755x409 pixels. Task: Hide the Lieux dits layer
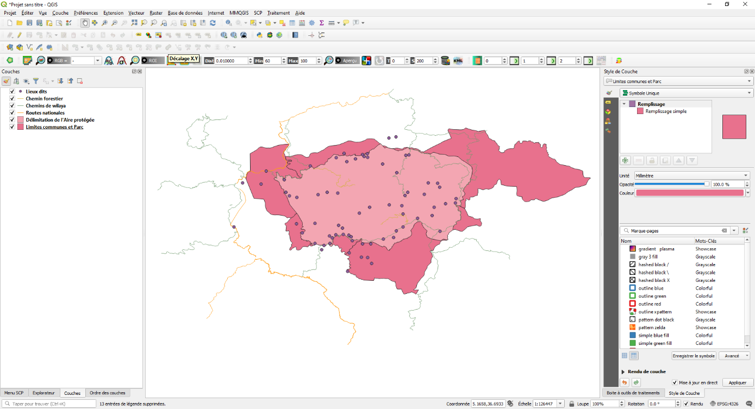pyautogui.click(x=12, y=92)
